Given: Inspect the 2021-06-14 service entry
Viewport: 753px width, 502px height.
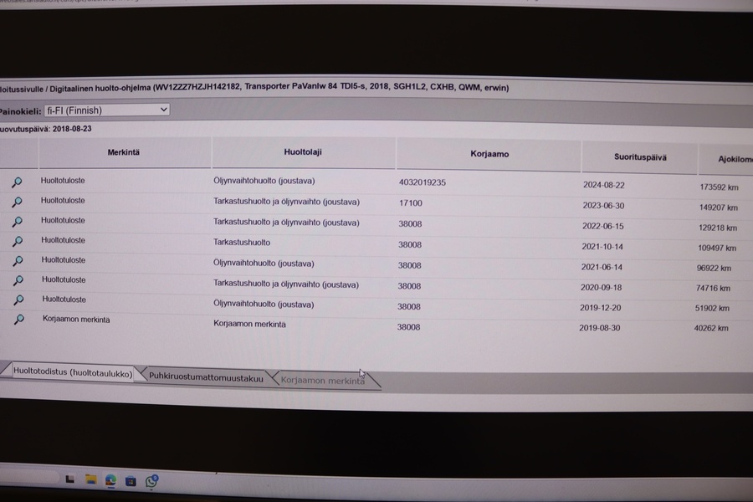Looking at the screenshot, I should (17, 262).
